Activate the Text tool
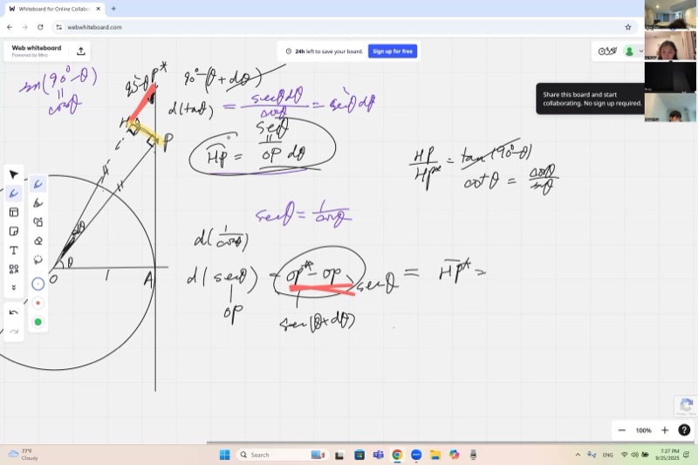Viewport: 698px width, 465px height. click(x=14, y=250)
